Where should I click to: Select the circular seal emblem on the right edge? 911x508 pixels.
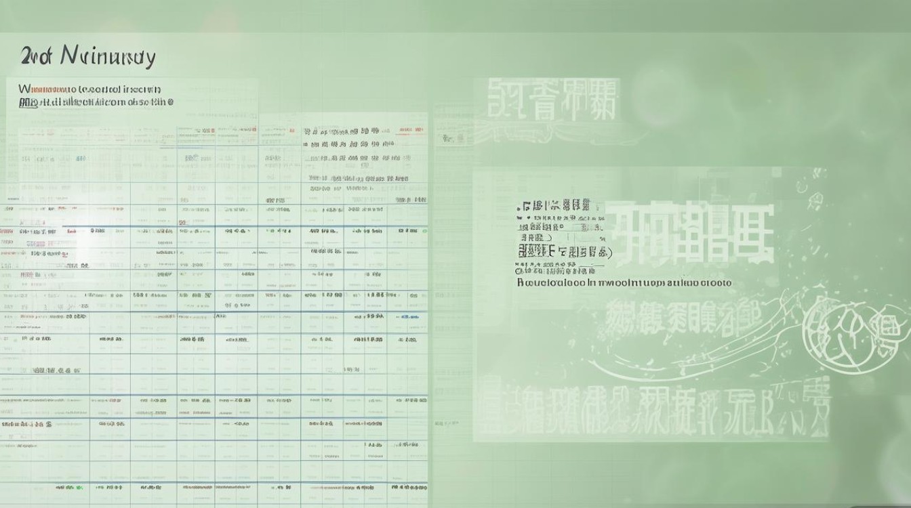843,335
